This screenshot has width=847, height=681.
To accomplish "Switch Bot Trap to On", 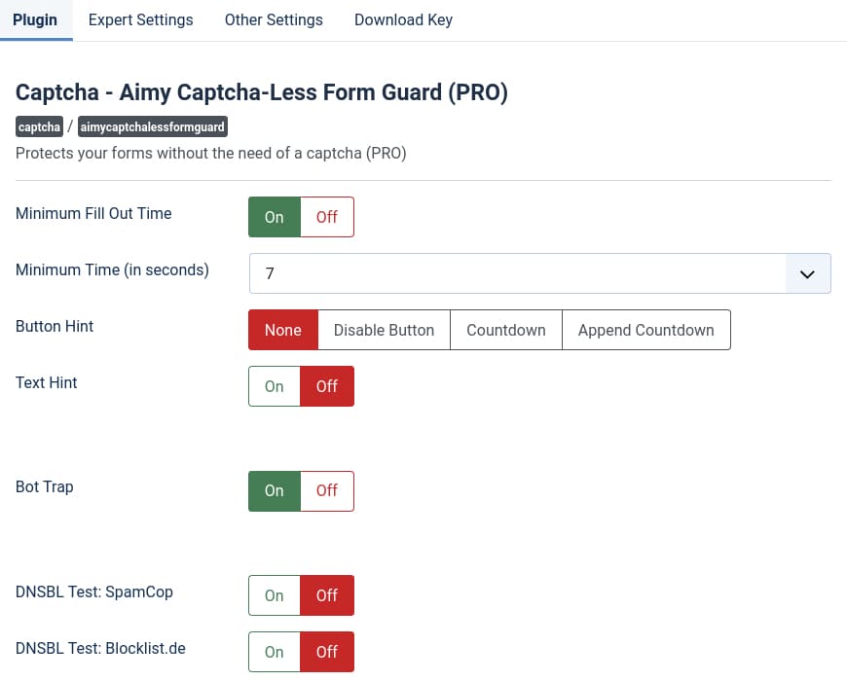I will tap(275, 491).
